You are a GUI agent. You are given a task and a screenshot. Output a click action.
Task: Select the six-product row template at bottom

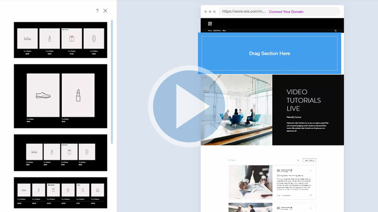pyautogui.click(x=60, y=192)
